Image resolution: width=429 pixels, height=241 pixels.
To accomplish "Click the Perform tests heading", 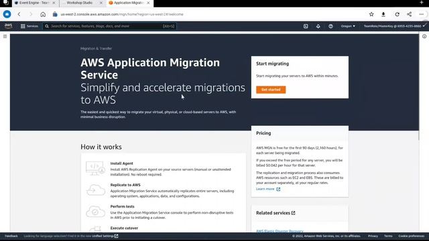I will (122, 207).
